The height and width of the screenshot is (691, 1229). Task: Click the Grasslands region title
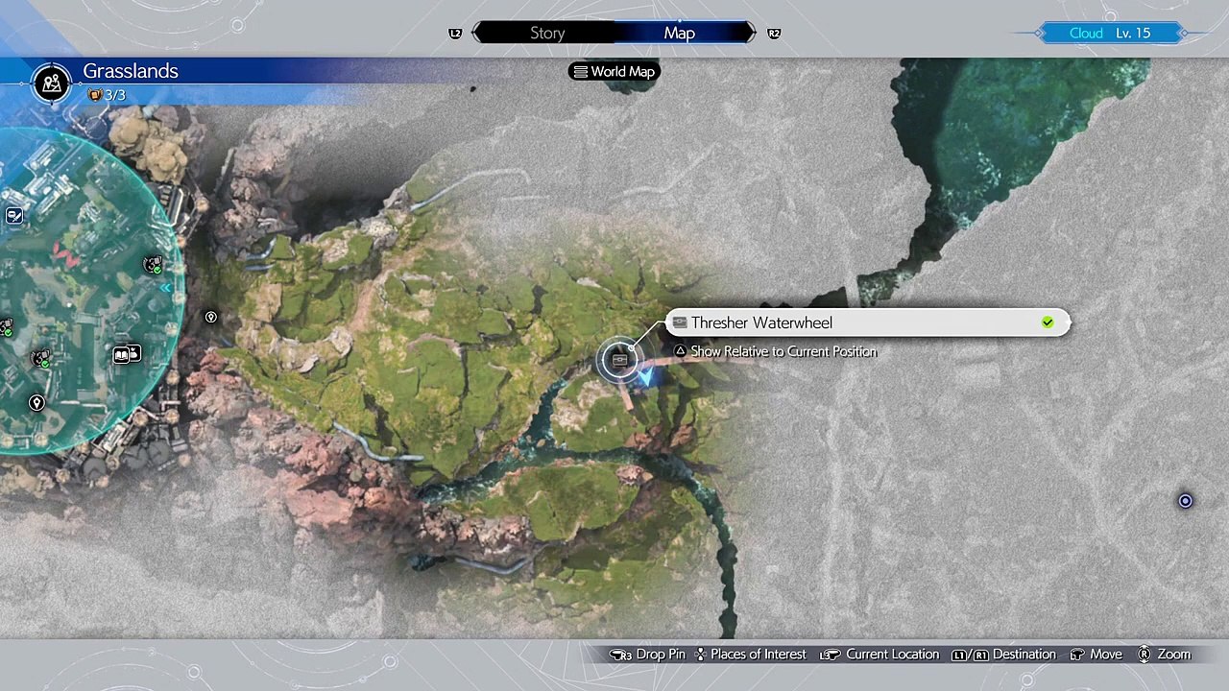[131, 71]
